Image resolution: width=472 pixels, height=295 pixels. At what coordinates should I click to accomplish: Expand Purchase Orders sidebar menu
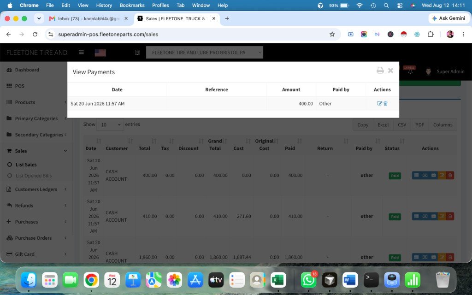point(36,238)
